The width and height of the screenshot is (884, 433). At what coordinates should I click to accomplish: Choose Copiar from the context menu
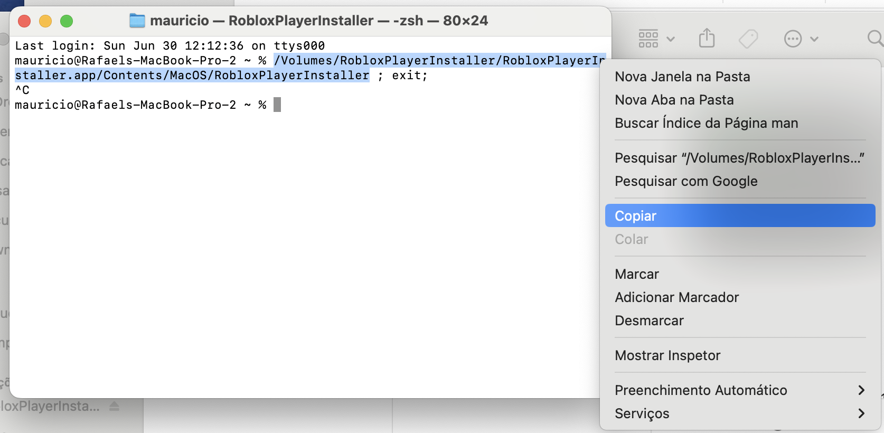pyautogui.click(x=635, y=216)
